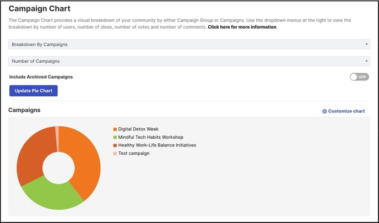Click the Healthy Work-Life Balance legend swatch
The height and width of the screenshot is (223, 379).
(x=115, y=145)
